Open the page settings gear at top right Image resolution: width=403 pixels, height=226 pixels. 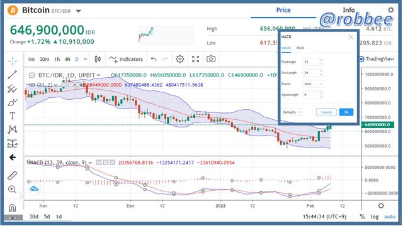pos(390,10)
